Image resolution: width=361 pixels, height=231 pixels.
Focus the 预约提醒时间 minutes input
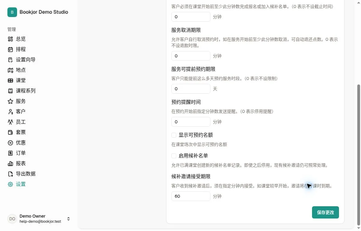(x=191, y=122)
